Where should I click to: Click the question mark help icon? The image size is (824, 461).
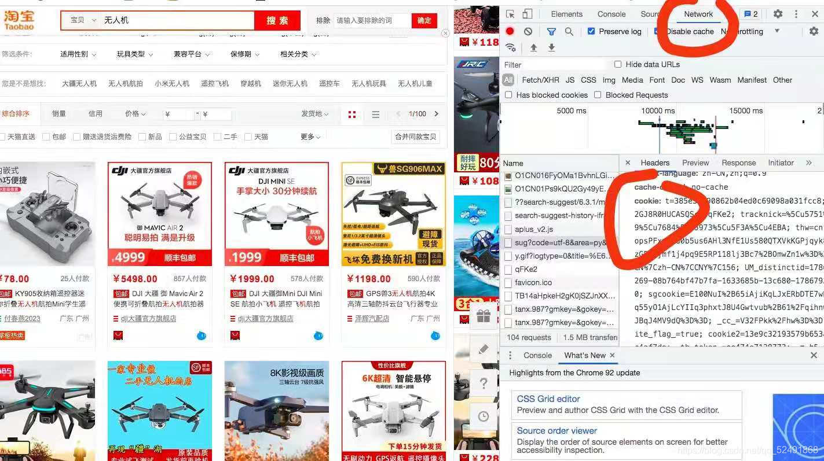(484, 383)
